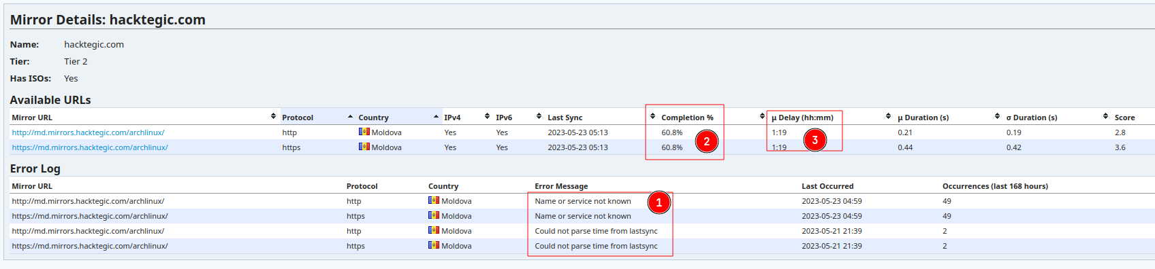Click the first 2023-05-21 21:39 timestamp

(832, 231)
